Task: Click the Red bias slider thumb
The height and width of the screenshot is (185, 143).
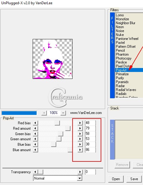Action: [x=57, y=123]
